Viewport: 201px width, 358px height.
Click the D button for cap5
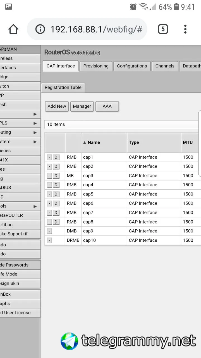(56, 194)
